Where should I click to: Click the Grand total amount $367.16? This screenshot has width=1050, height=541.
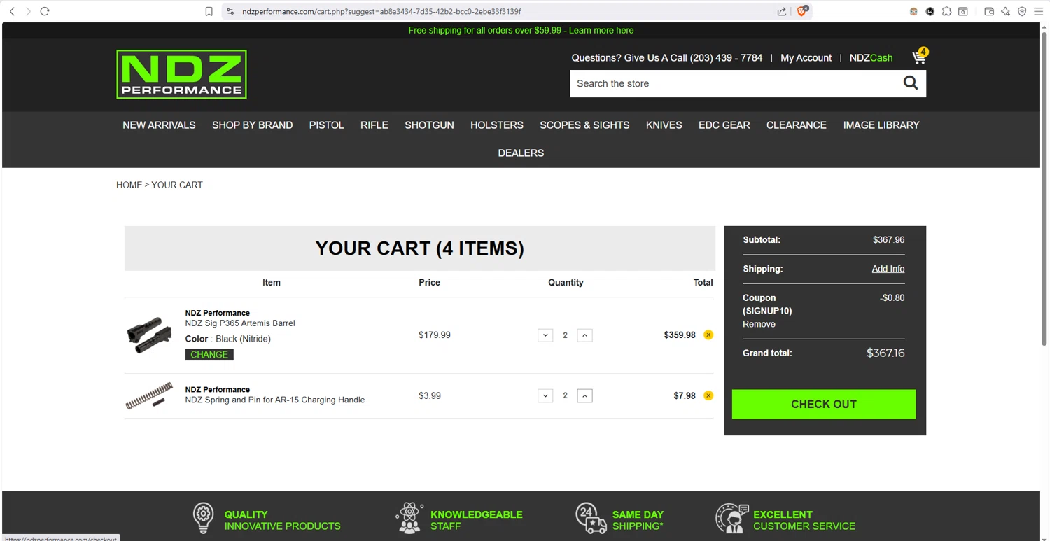coord(885,353)
